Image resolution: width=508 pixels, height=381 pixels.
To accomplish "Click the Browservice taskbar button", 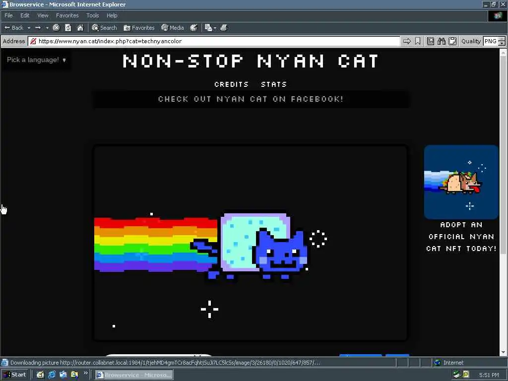I will tap(134, 375).
